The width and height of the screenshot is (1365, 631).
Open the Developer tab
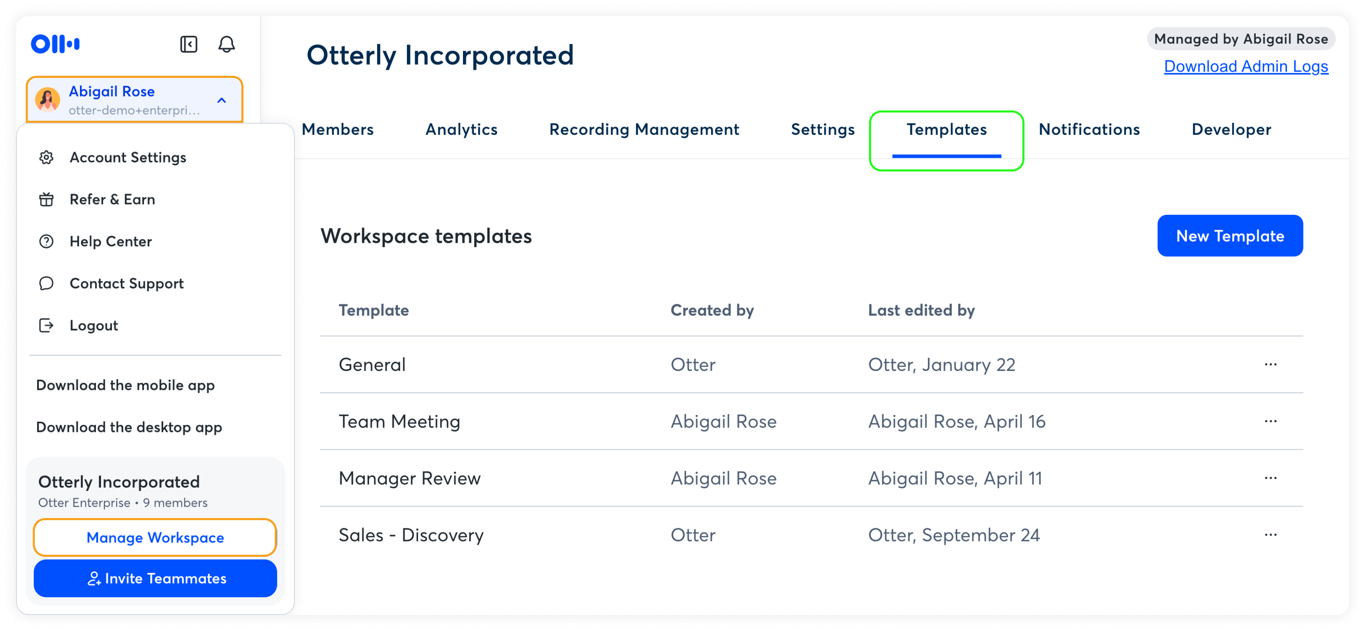1231,129
